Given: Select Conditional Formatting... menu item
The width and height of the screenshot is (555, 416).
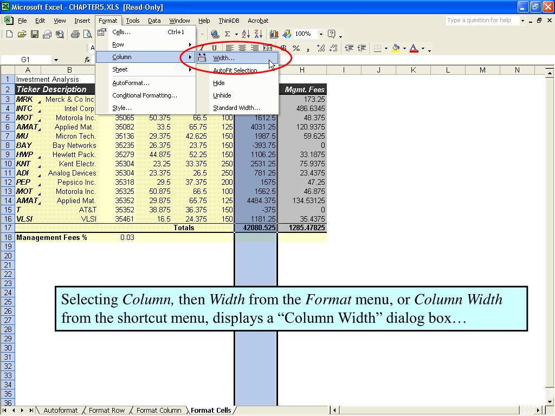Looking at the screenshot, I should [146, 95].
